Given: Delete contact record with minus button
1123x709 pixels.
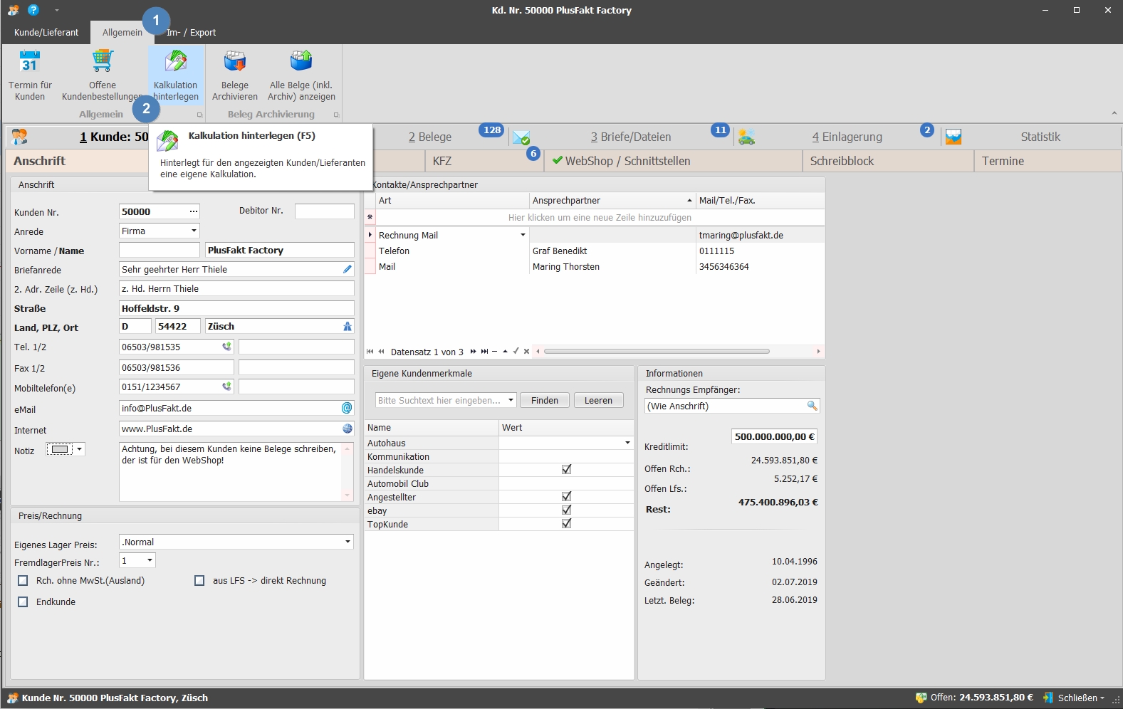Looking at the screenshot, I should tap(494, 352).
